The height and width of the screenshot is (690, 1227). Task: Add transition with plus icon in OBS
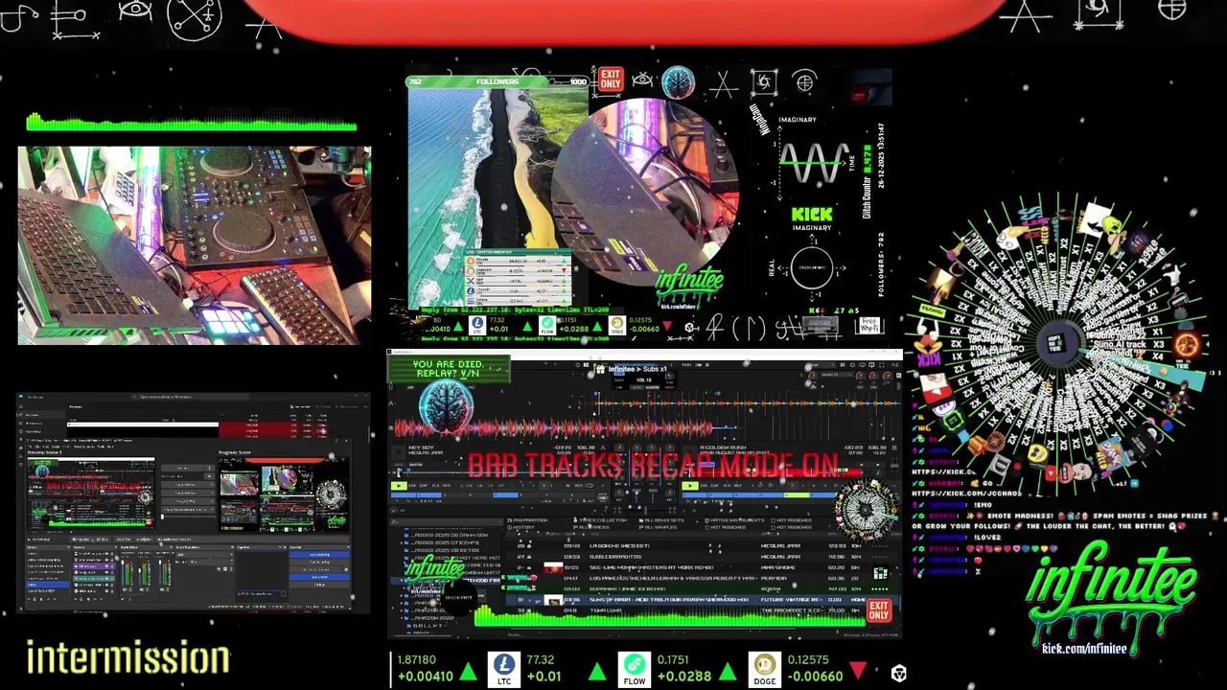click(219, 569)
